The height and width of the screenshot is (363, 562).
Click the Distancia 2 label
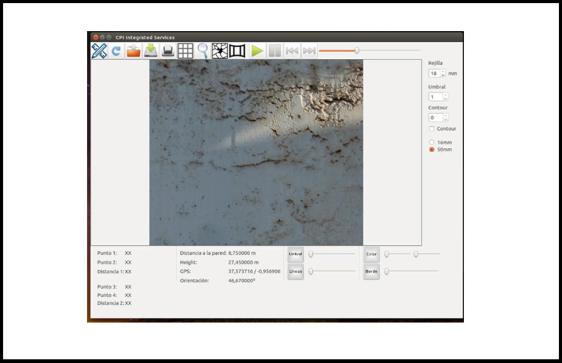point(110,303)
